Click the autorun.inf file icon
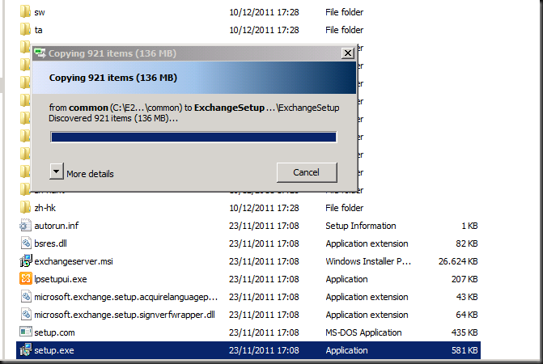Image resolution: width=543 pixels, height=364 pixels. [25, 226]
